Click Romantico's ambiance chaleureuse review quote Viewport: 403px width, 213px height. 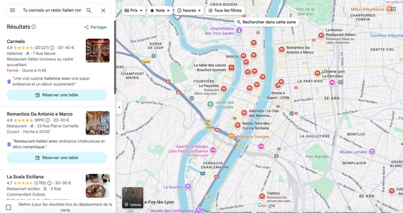point(59,144)
